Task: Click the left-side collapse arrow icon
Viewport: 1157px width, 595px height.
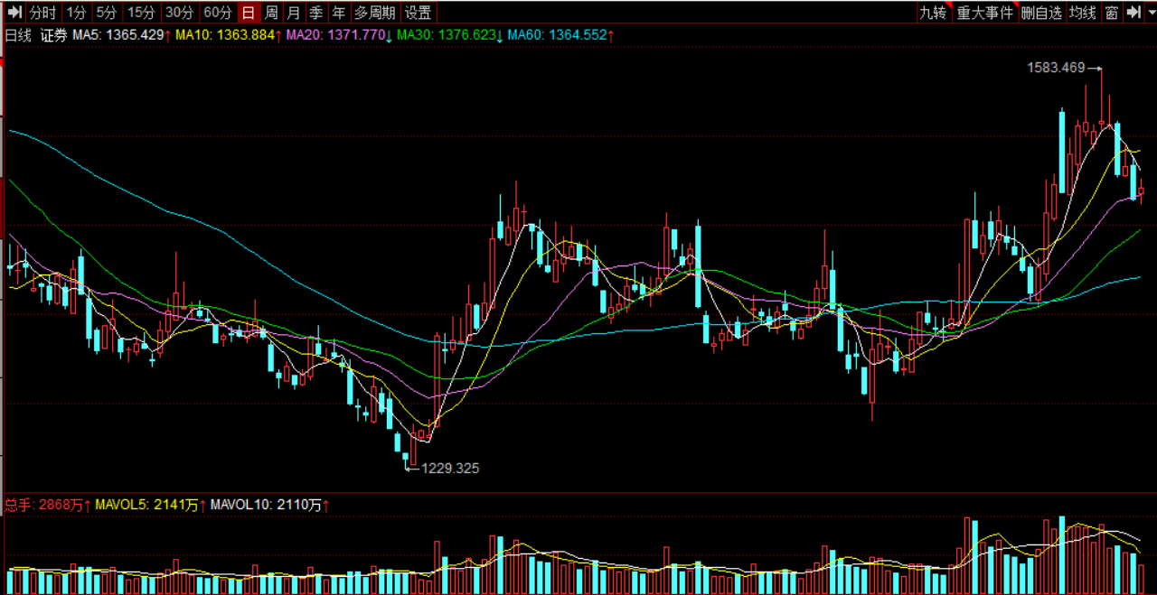Action: click(x=14, y=13)
